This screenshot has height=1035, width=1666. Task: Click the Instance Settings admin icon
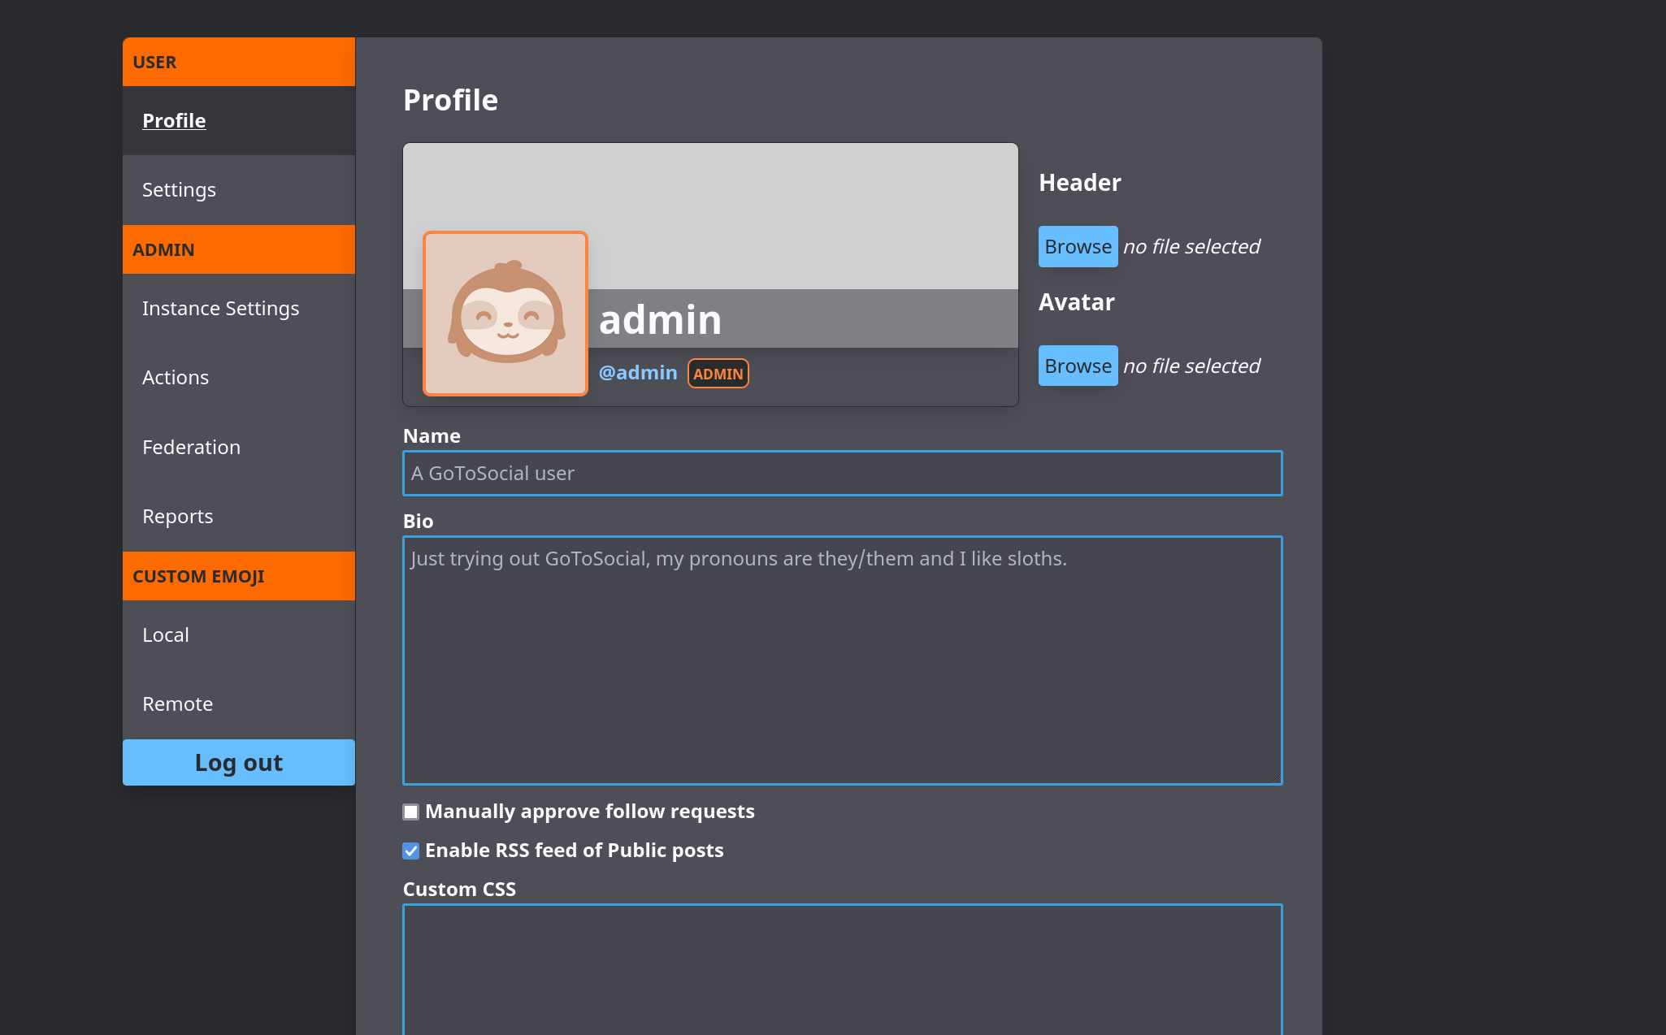[x=220, y=308]
